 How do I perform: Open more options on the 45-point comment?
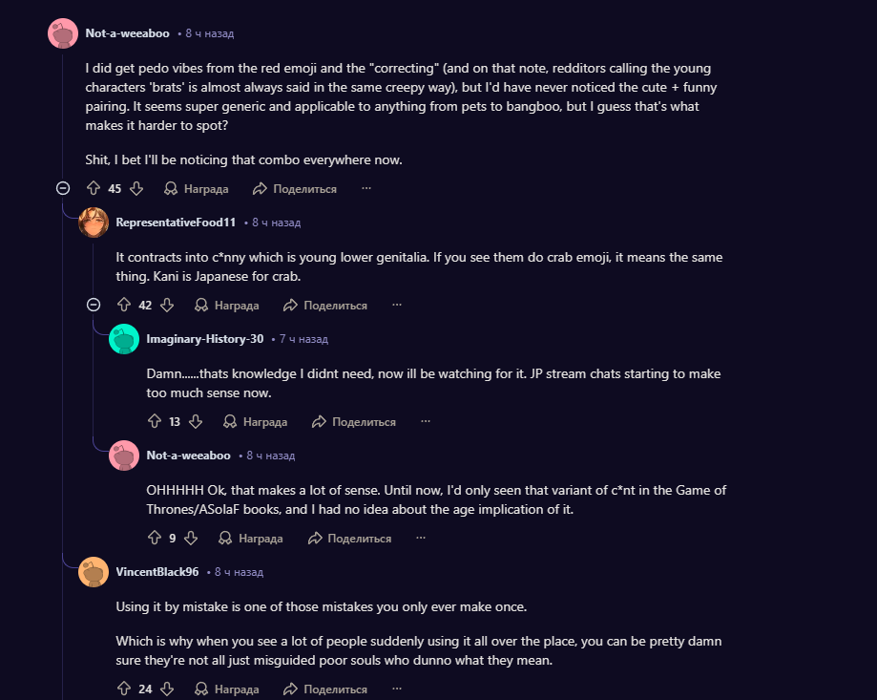click(366, 188)
